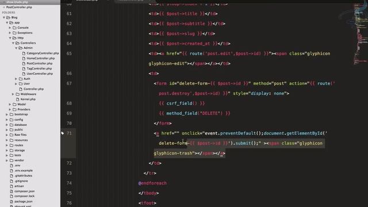Collapse the Admin folder arrow

coord(16,48)
